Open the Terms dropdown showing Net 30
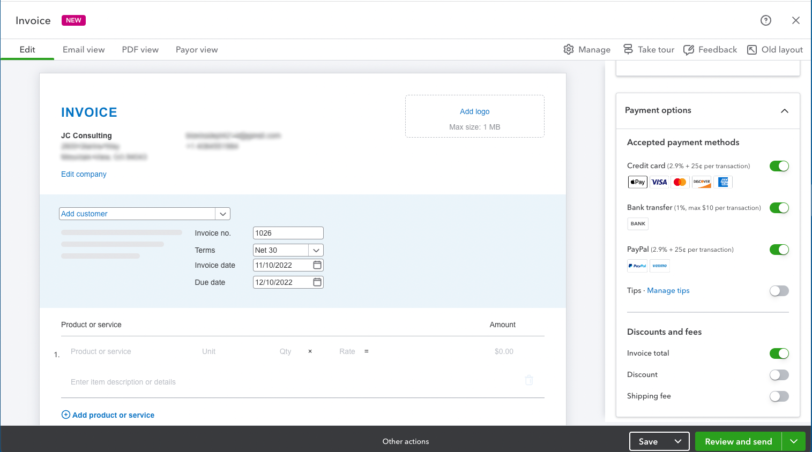Image resolution: width=812 pixels, height=452 pixels. (316, 250)
